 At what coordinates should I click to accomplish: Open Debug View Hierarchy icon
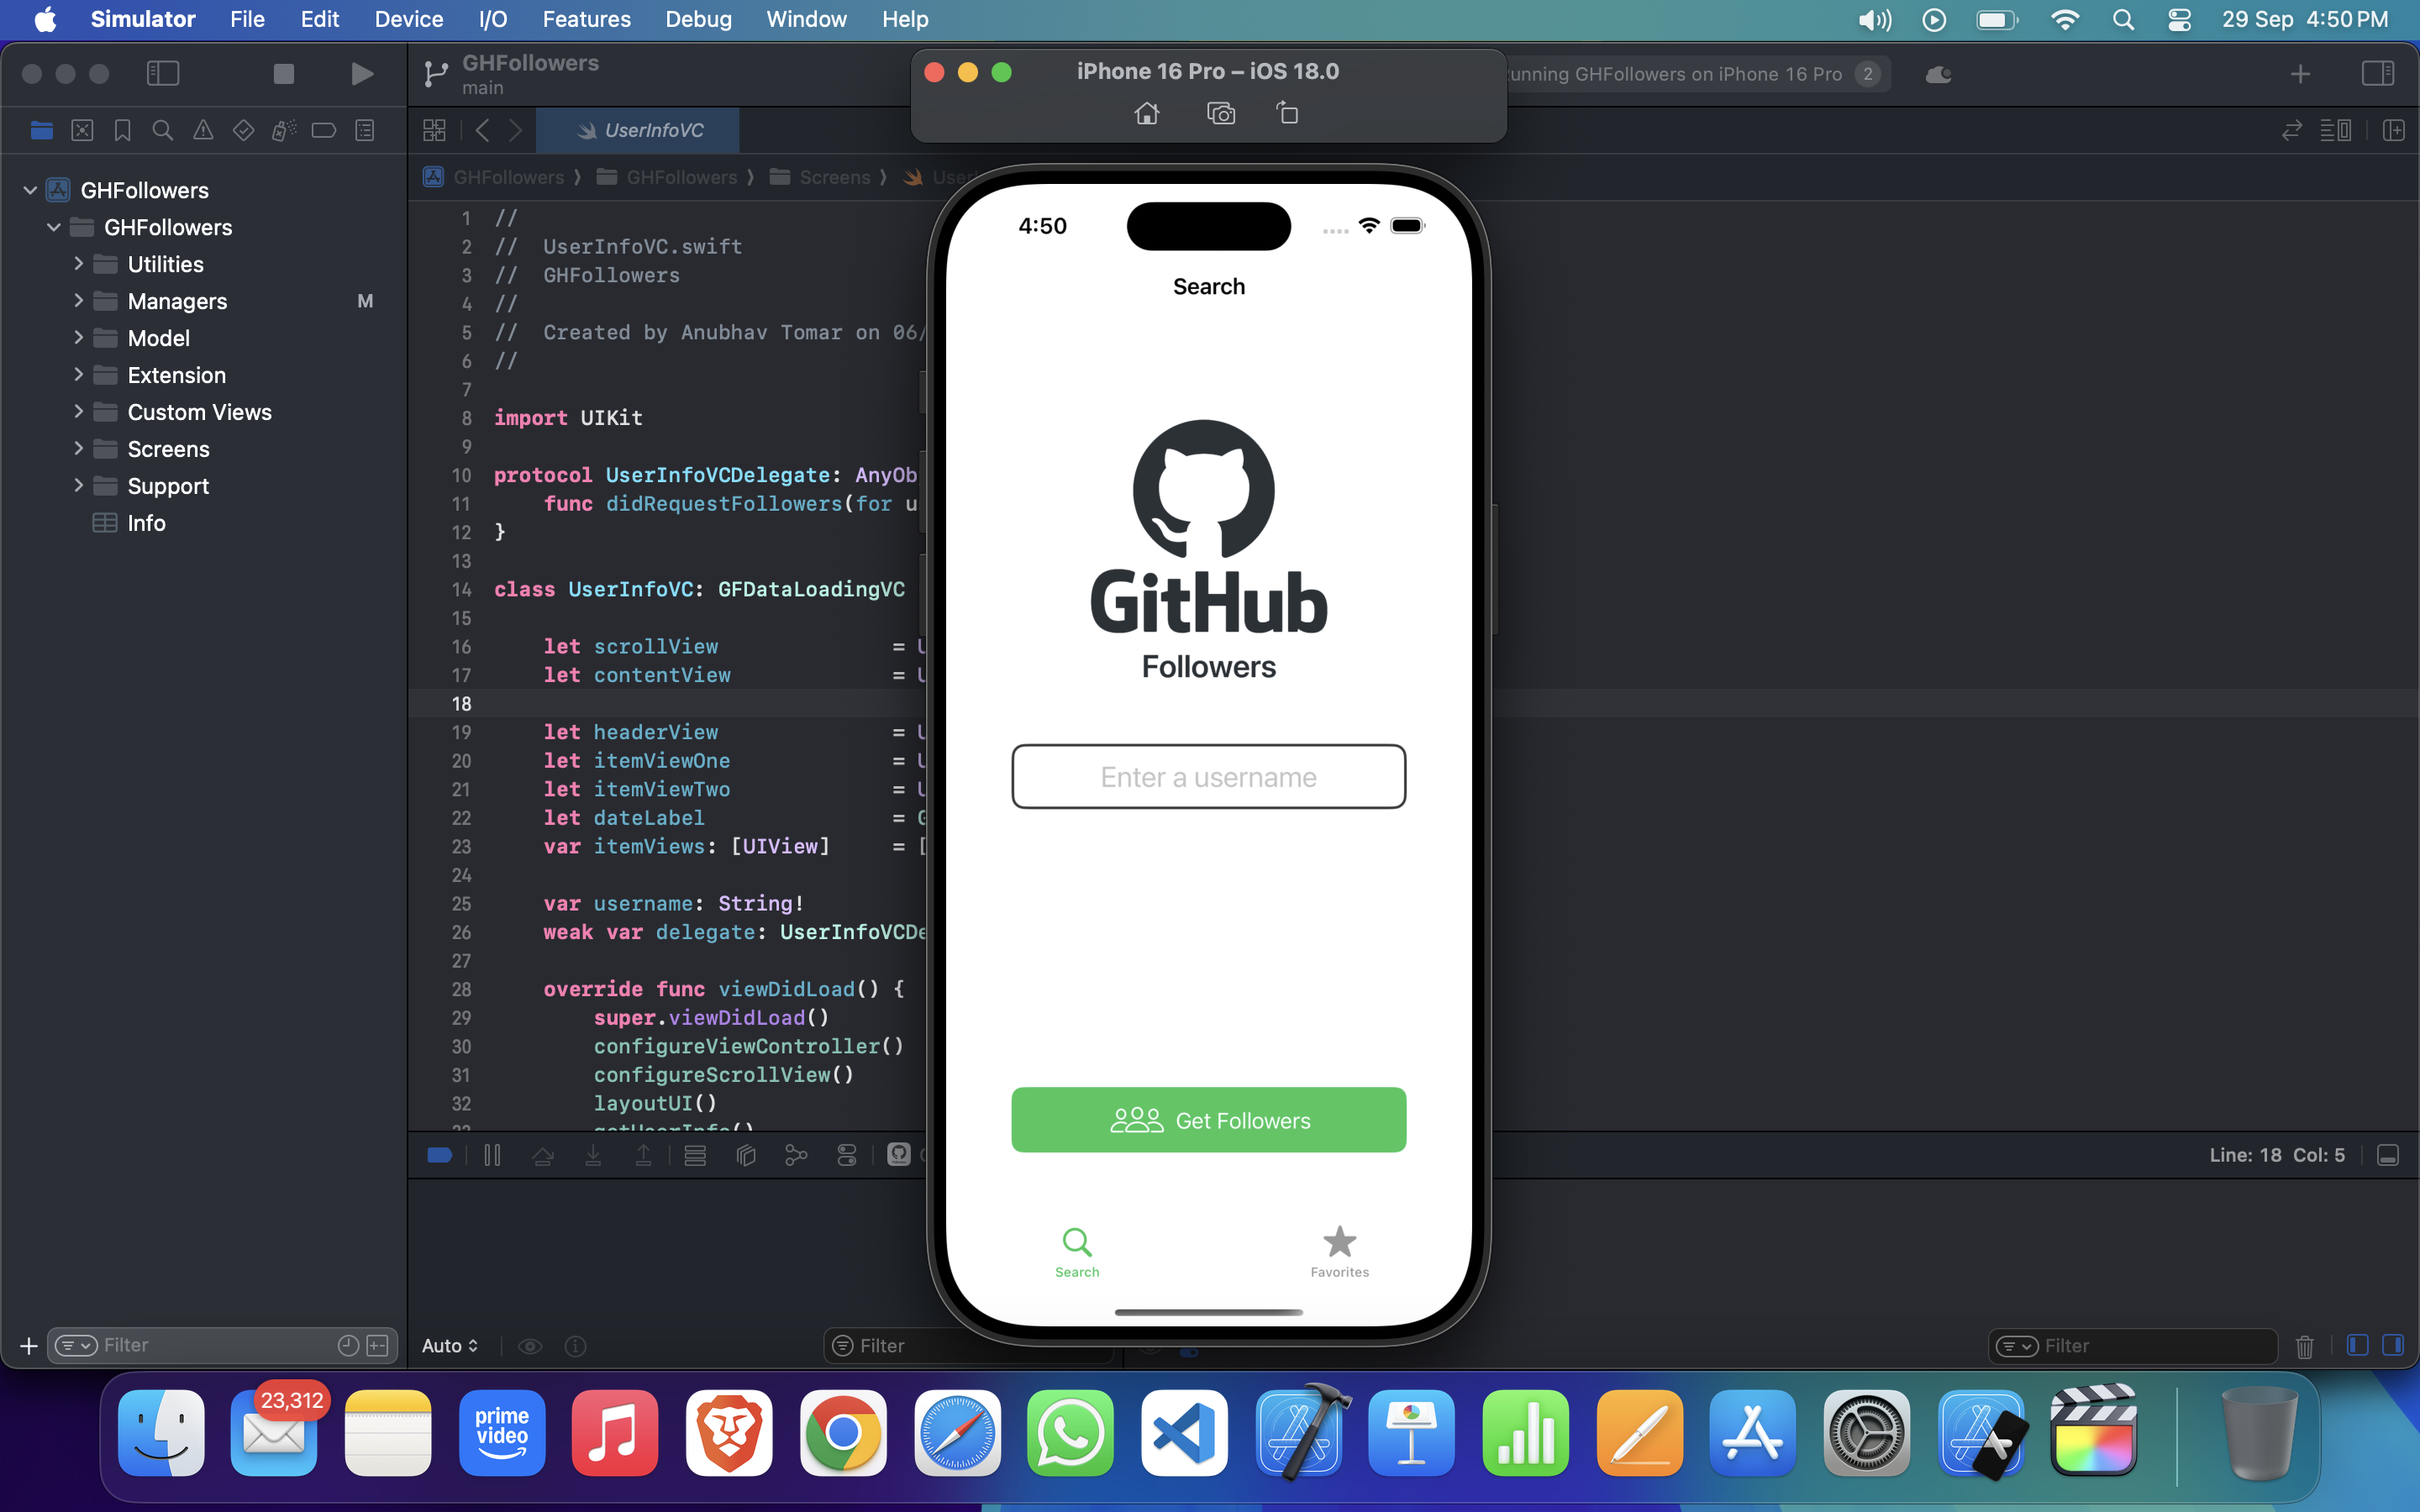click(x=745, y=1156)
